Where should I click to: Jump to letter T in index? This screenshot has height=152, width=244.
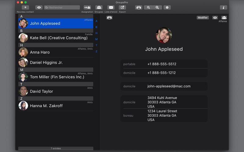point(96,45)
